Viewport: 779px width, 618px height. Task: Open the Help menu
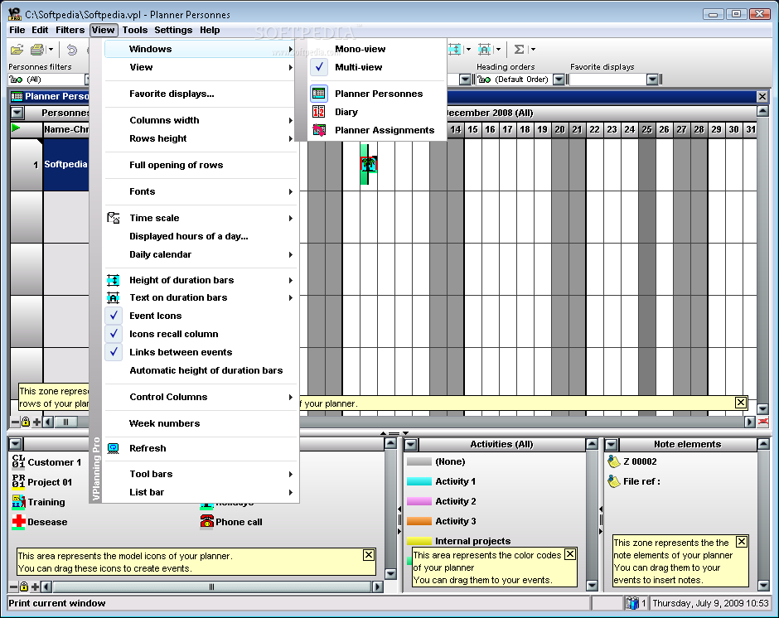coord(210,30)
